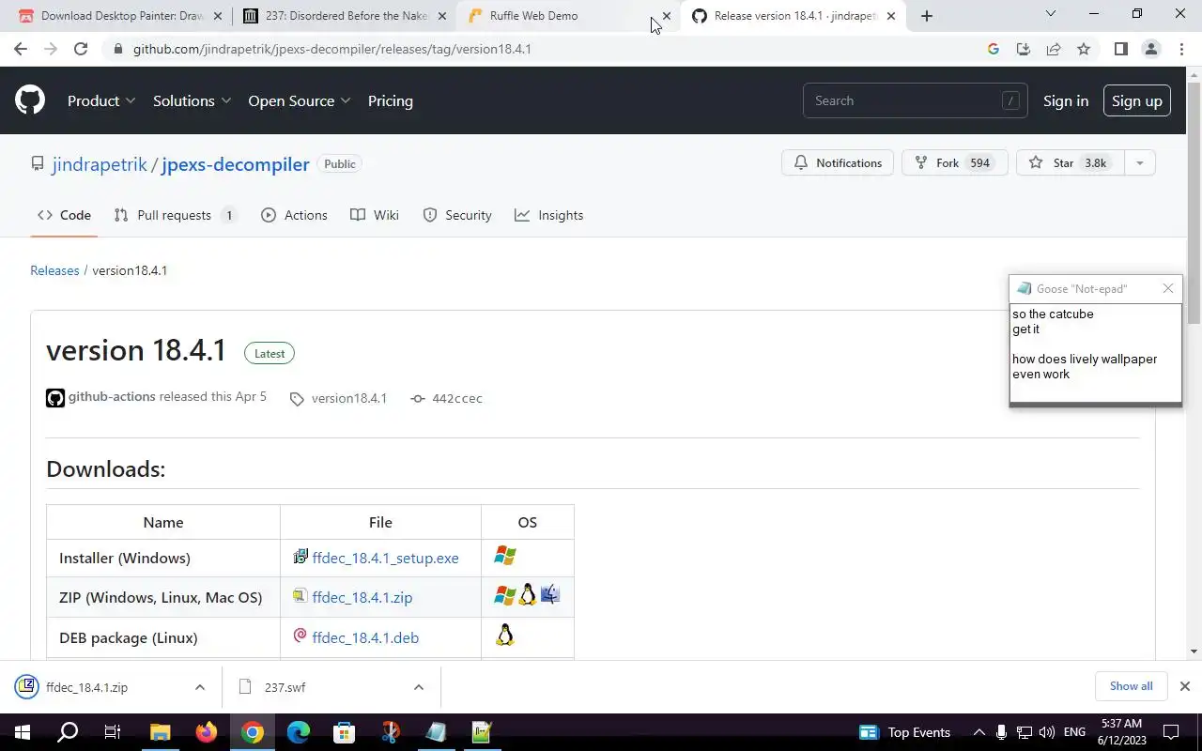
Task: Open the jindrapetrik user profile link
Action: pos(100,164)
